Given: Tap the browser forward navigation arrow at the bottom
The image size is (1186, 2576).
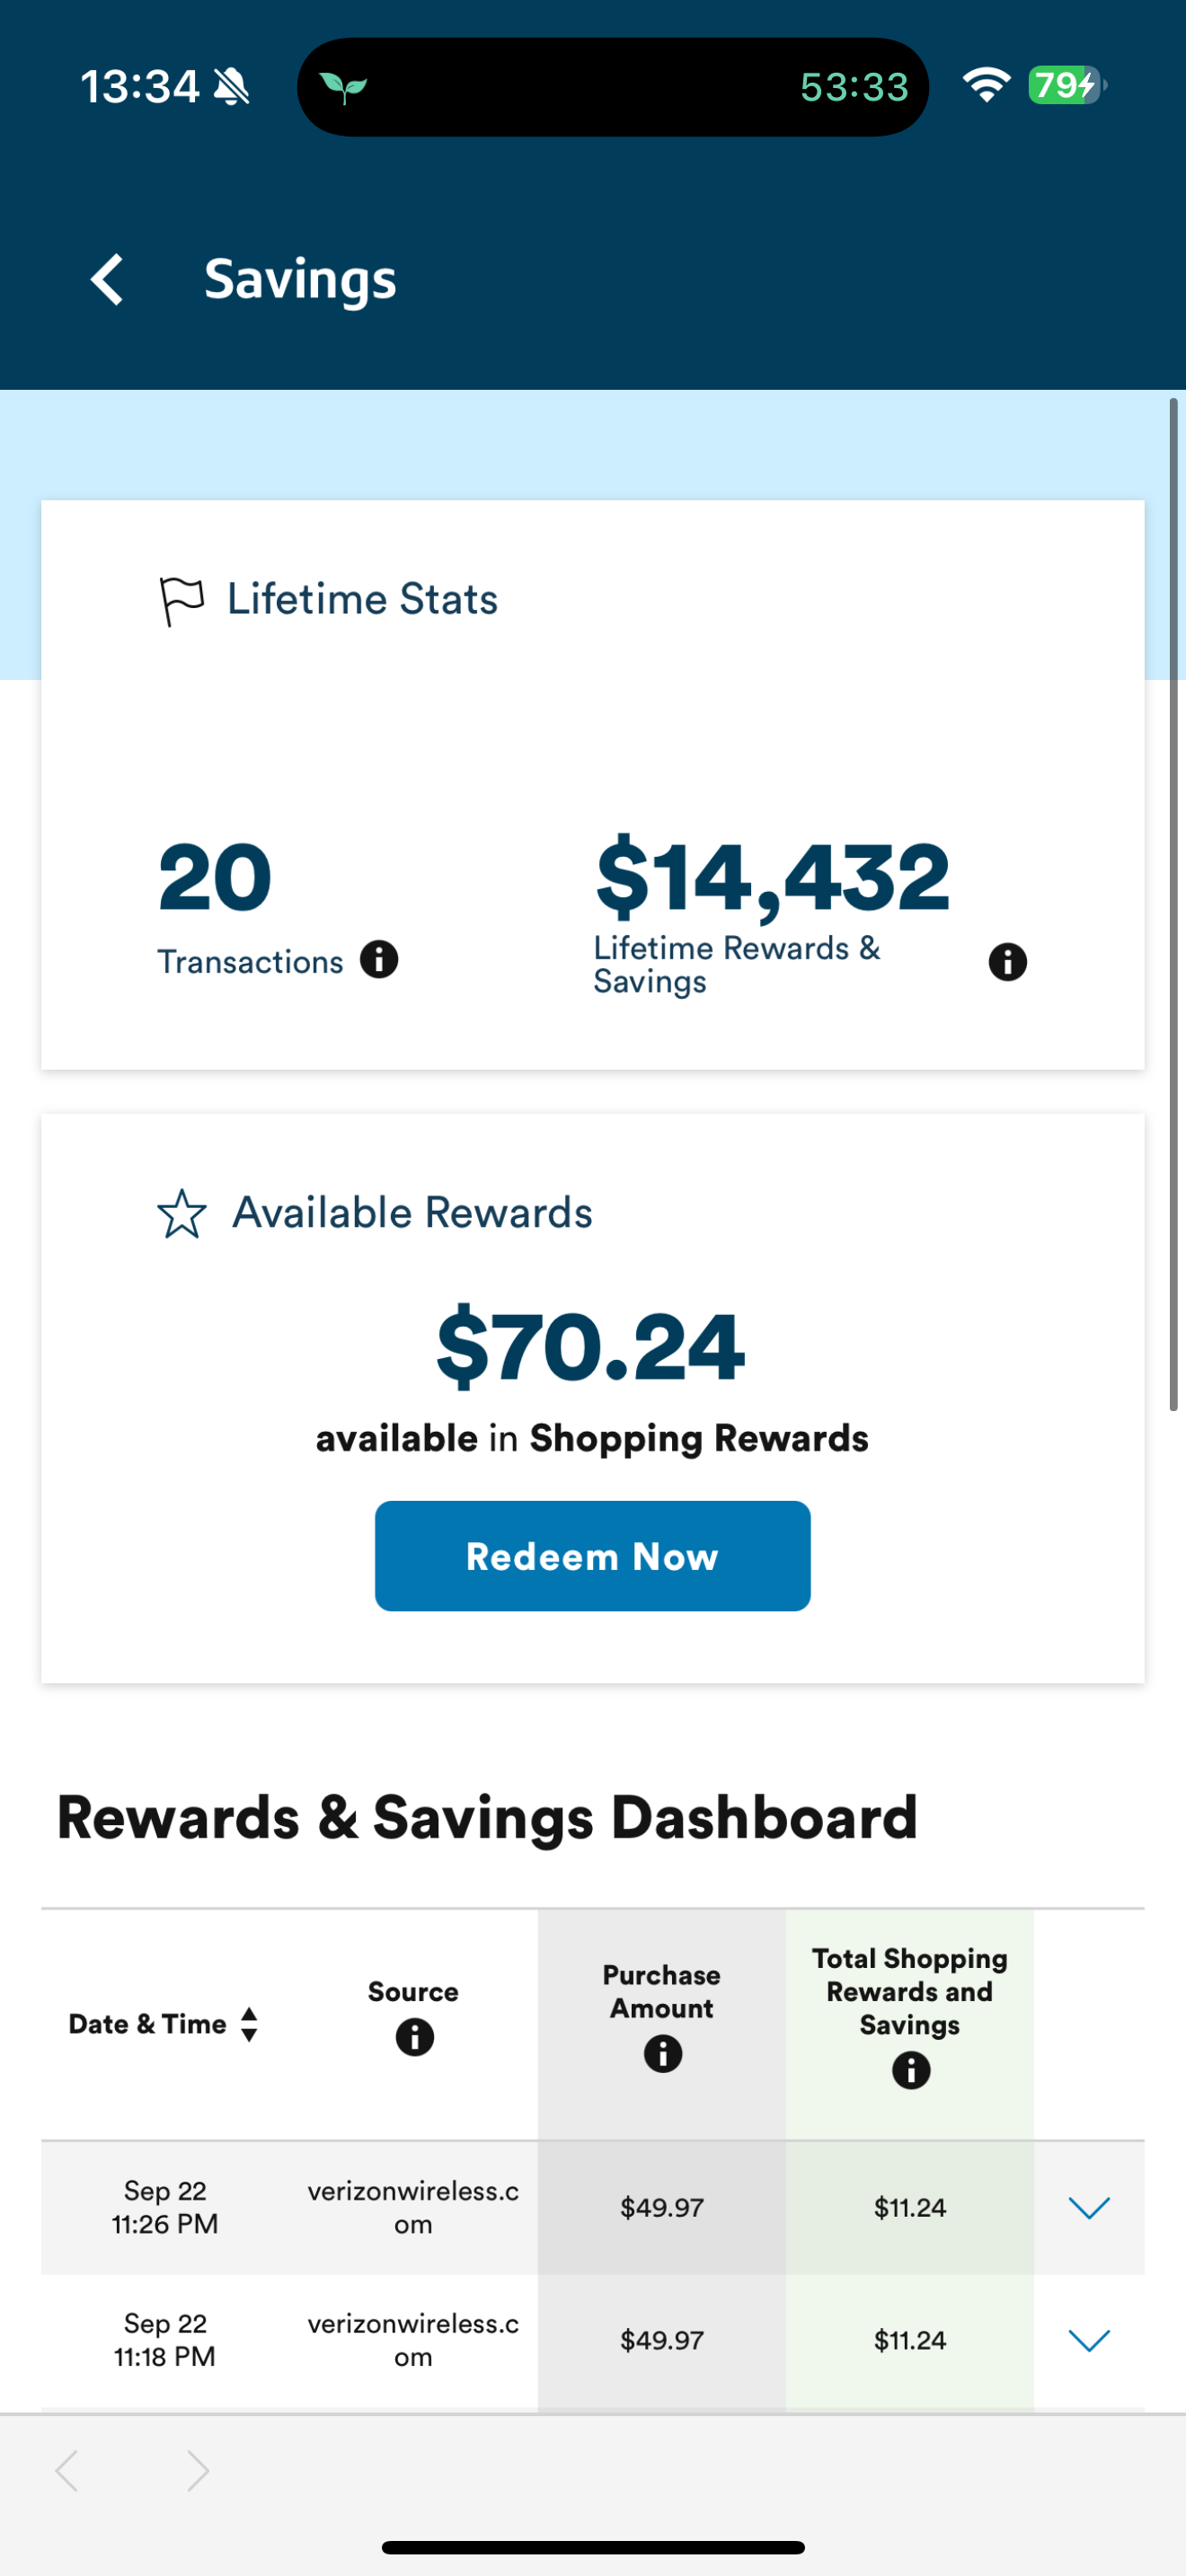Looking at the screenshot, I should pos(198,2471).
